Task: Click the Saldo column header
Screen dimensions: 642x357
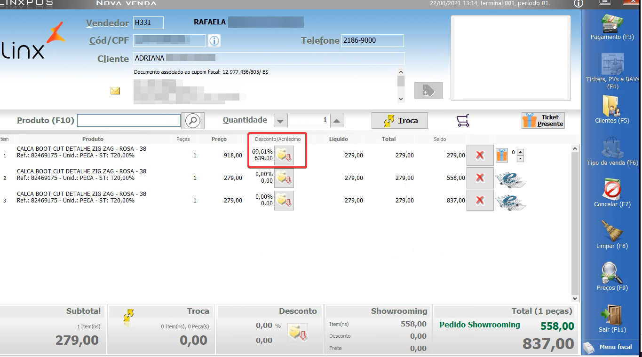Action: point(440,139)
